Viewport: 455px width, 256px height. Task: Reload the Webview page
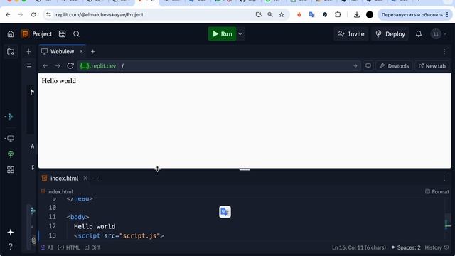tap(70, 66)
